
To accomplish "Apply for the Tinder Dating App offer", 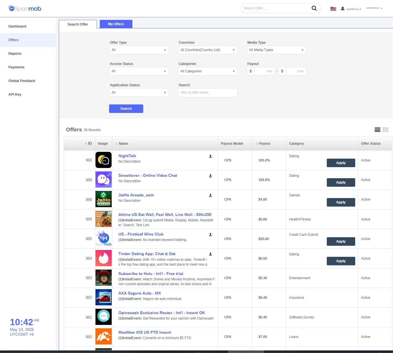I will [x=341, y=261].
